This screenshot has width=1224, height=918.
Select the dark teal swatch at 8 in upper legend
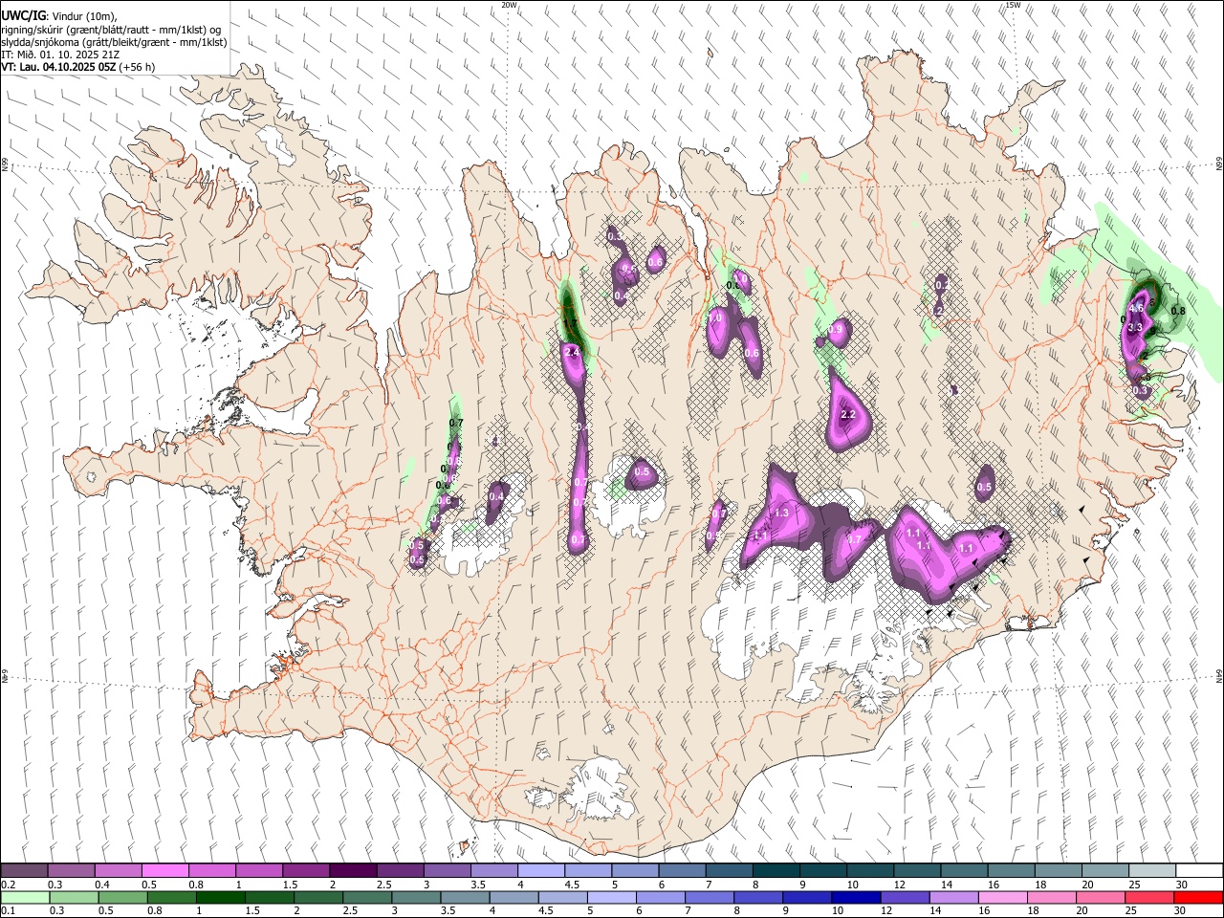click(x=776, y=871)
